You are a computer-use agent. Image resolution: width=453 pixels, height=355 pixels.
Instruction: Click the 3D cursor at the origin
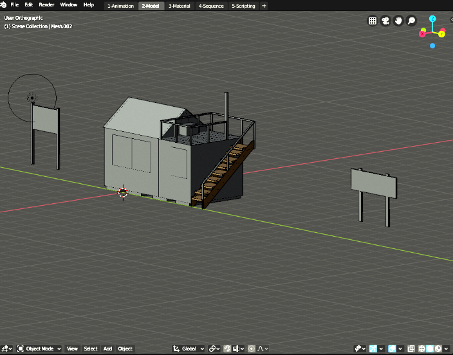(123, 192)
